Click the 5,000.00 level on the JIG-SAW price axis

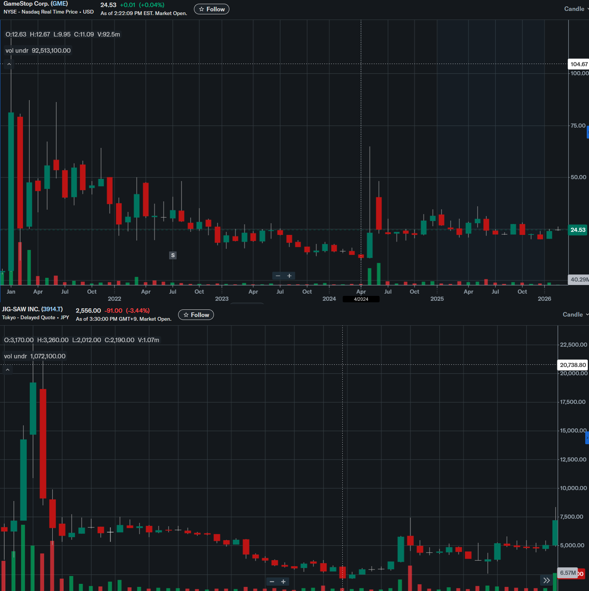[x=572, y=545]
